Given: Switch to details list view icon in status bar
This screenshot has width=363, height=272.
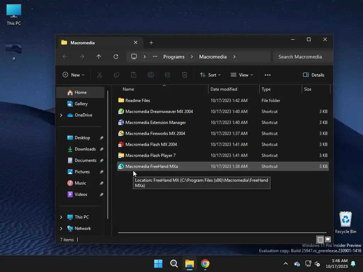Looking at the screenshot, I should point(320,239).
